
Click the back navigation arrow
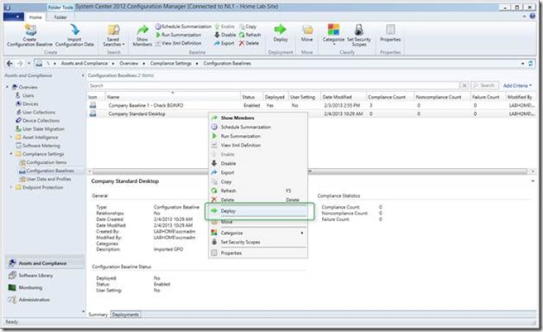click(x=10, y=64)
